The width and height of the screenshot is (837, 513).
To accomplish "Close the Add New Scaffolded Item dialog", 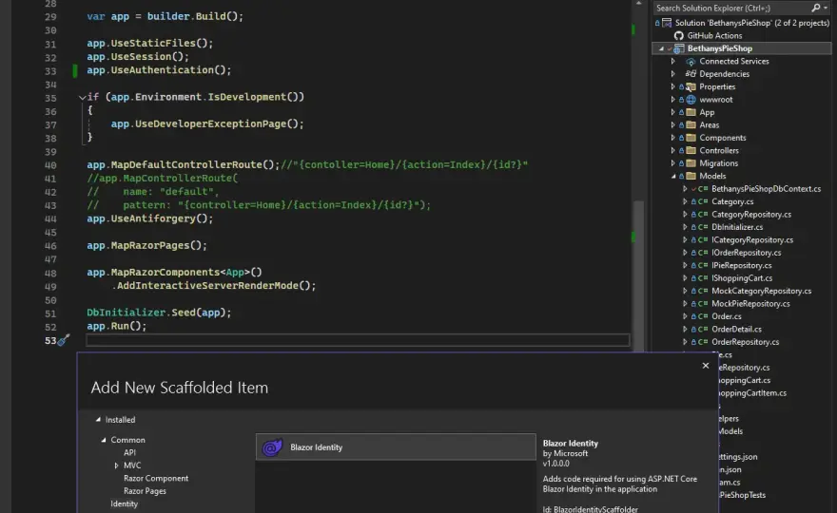I will point(706,366).
